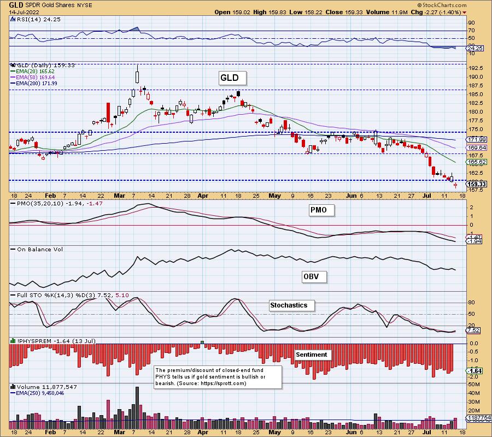The width and height of the screenshot is (492, 437).
Task: Click the tallest volume bar in March
Action: point(137,408)
